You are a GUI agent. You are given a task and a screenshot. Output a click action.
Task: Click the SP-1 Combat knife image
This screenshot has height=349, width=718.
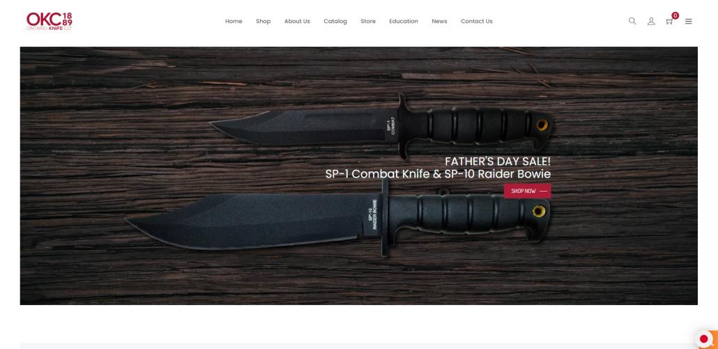pyautogui.click(x=381, y=127)
